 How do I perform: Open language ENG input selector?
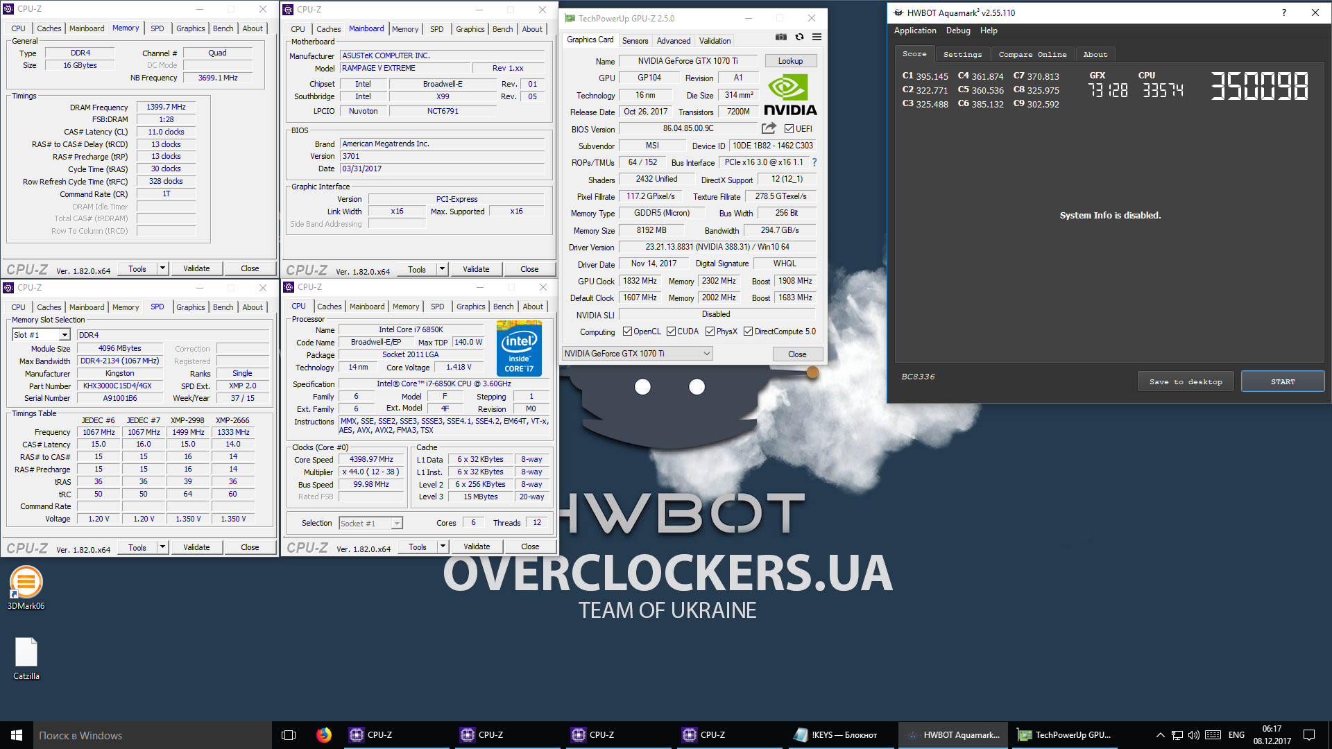tap(1236, 735)
